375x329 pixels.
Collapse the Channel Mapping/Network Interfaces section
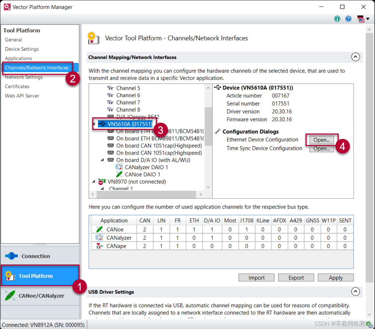tap(355, 57)
